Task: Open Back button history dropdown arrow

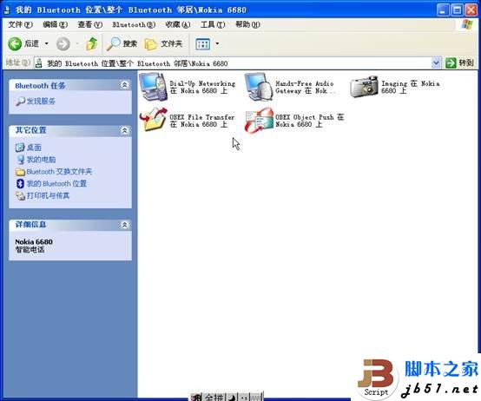Action: tap(47, 44)
